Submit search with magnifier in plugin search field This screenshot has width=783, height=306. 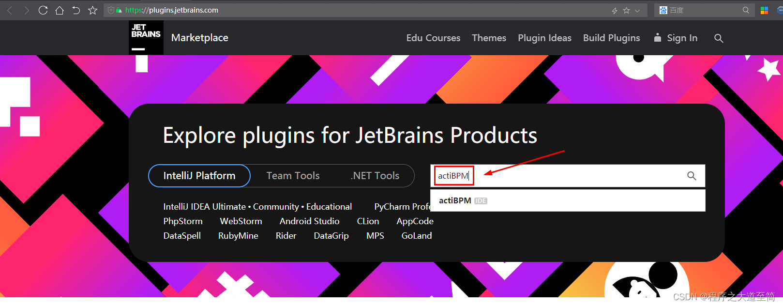coord(692,176)
